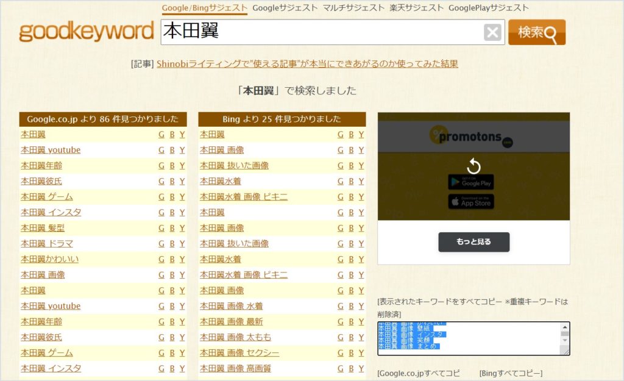This screenshot has width=624, height=381.
Task: Click G link in the 本田翼 画像 セクシー row
Action: pyautogui.click(x=340, y=353)
